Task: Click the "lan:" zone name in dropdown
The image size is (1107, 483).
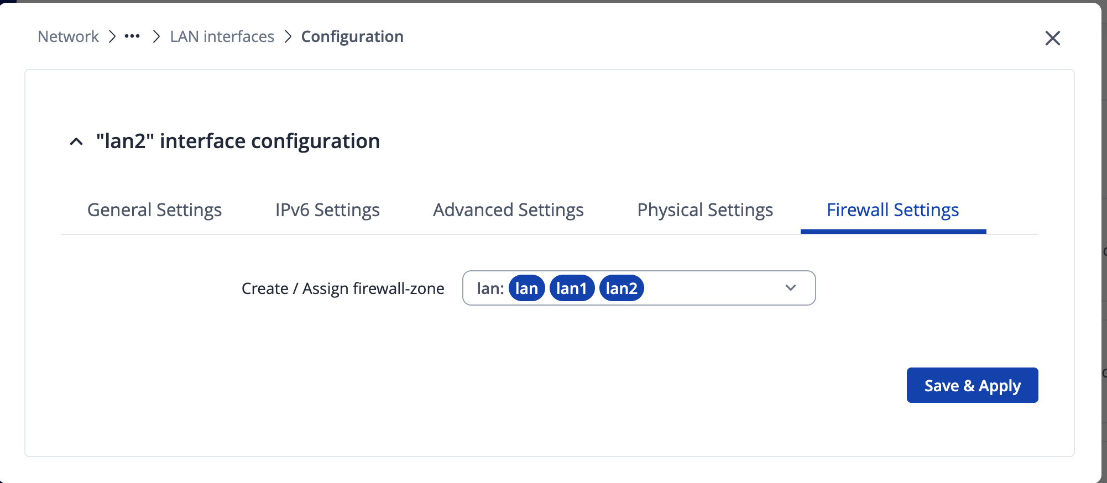Action: click(490, 288)
